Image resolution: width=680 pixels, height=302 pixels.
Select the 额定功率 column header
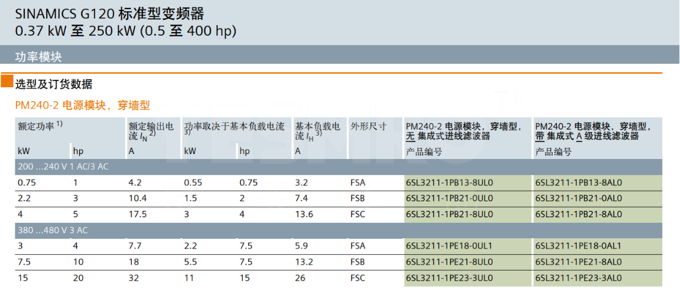41,126
